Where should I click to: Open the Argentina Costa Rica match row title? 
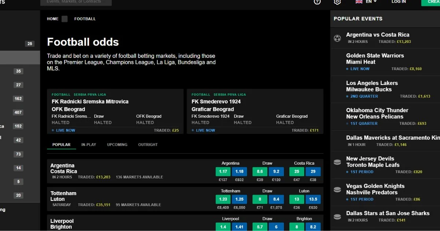pos(63,169)
